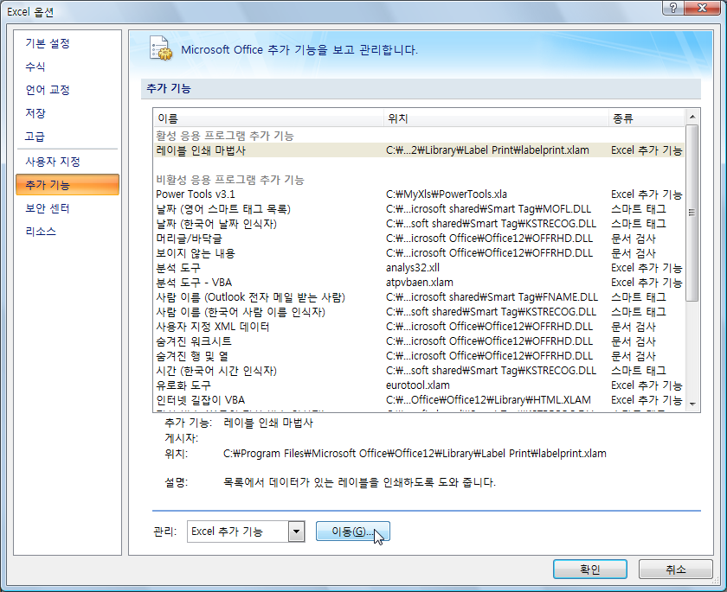Select 사용자 지정 XML 데이터 row
This screenshot has width=727, height=592.
click(419, 327)
